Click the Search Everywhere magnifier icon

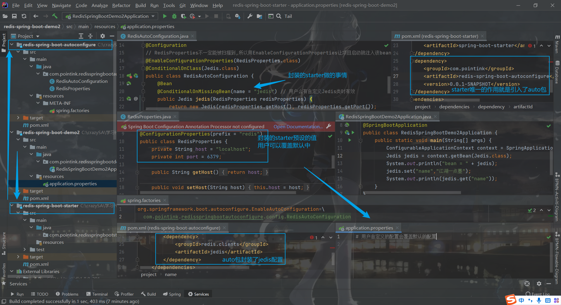(x=279, y=16)
